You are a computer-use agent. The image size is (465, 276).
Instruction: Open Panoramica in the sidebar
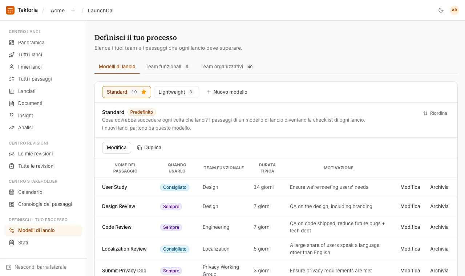[43, 42]
